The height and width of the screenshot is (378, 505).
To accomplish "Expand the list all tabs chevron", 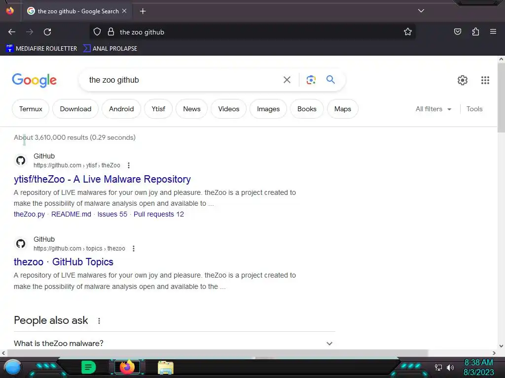I will coord(421,11).
